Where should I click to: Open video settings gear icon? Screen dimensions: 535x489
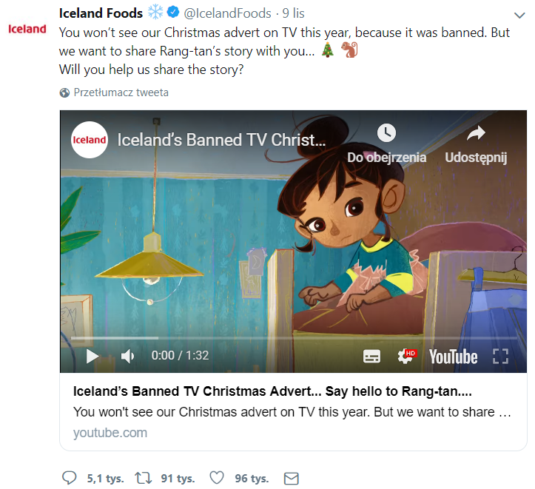point(406,357)
